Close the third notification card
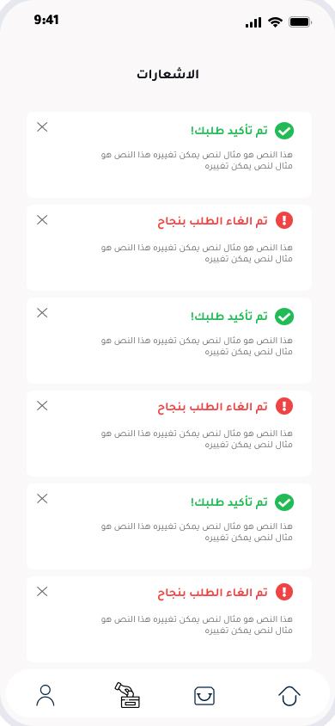This screenshot has height=726, width=335. click(42, 313)
